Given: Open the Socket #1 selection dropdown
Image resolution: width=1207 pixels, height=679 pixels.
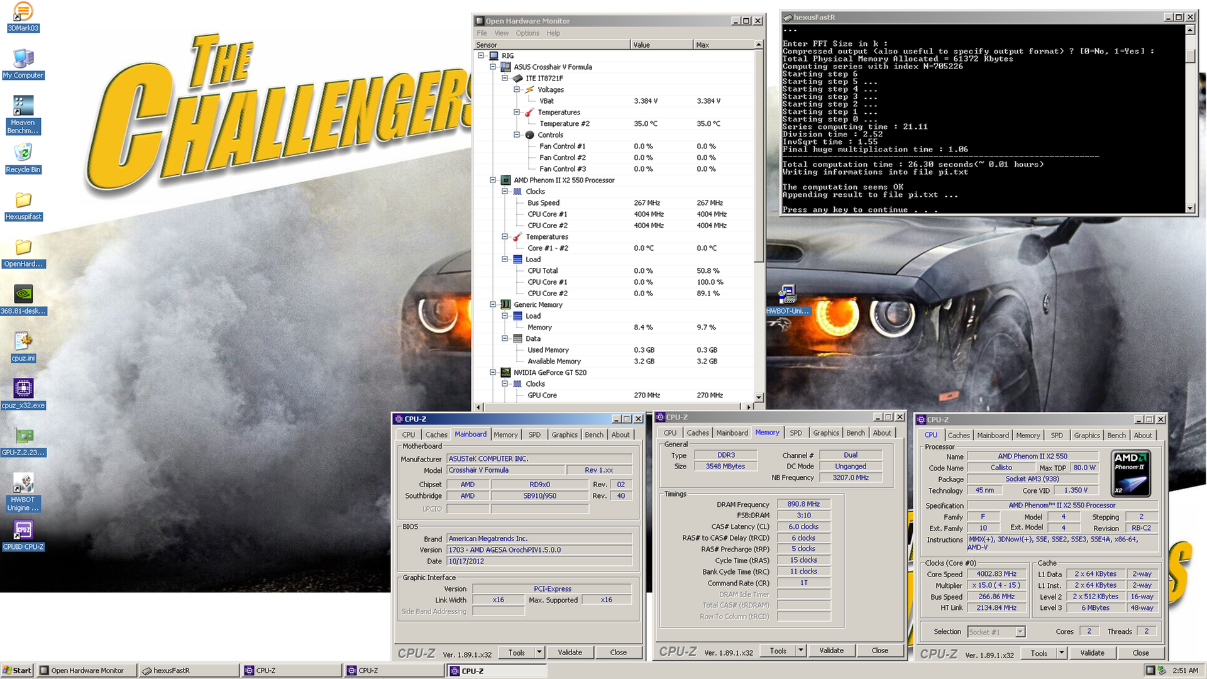Looking at the screenshot, I should pyautogui.click(x=1020, y=631).
